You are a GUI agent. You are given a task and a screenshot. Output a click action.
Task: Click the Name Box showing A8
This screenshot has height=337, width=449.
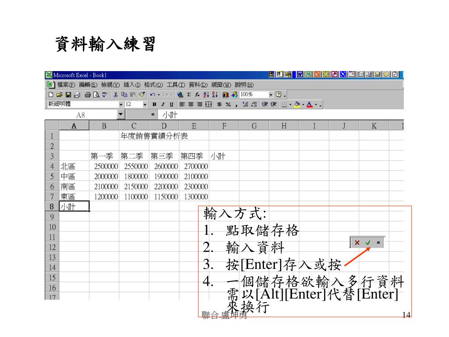81,115
